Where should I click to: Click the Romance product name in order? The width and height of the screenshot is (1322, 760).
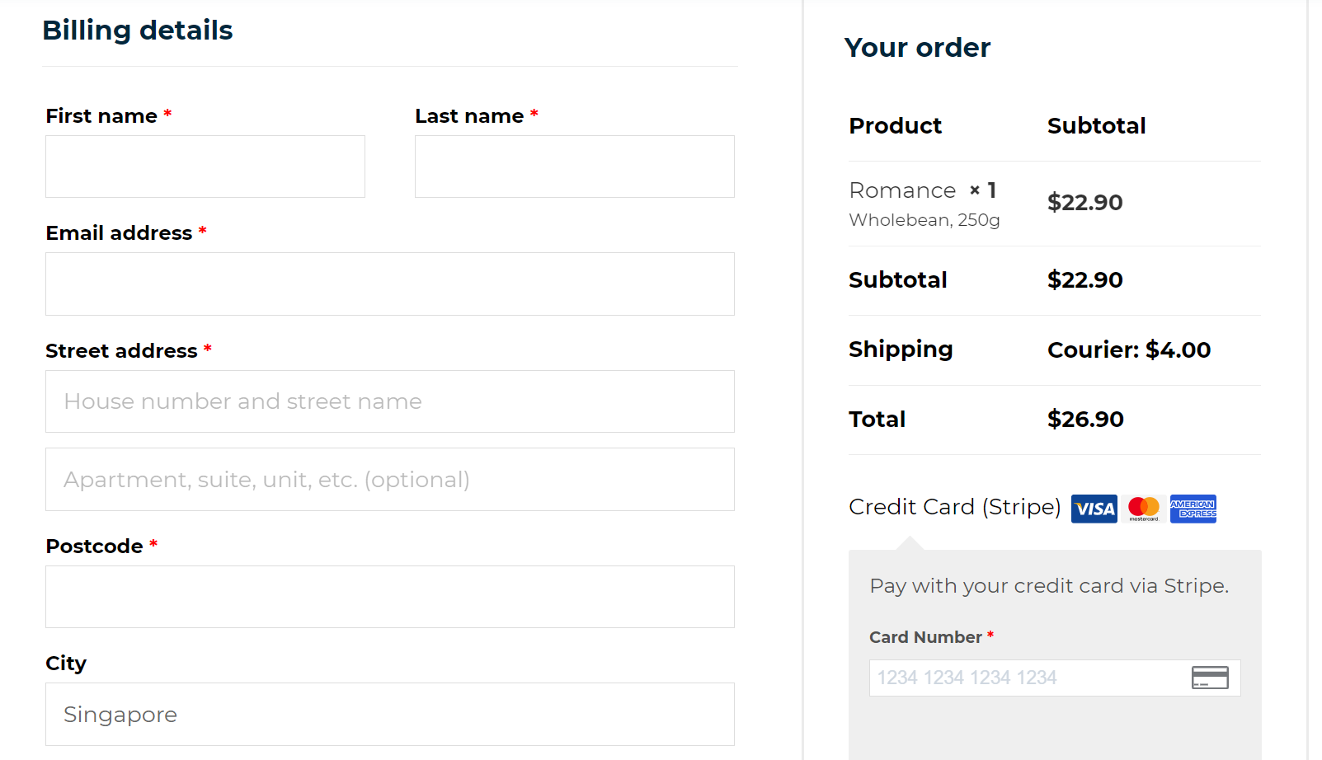tap(902, 190)
